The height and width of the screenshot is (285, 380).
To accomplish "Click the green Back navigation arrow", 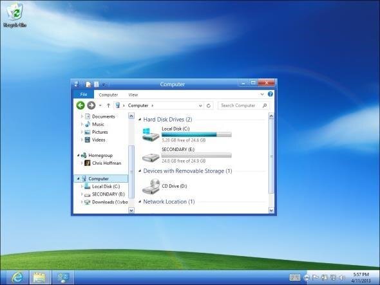I will point(81,106).
